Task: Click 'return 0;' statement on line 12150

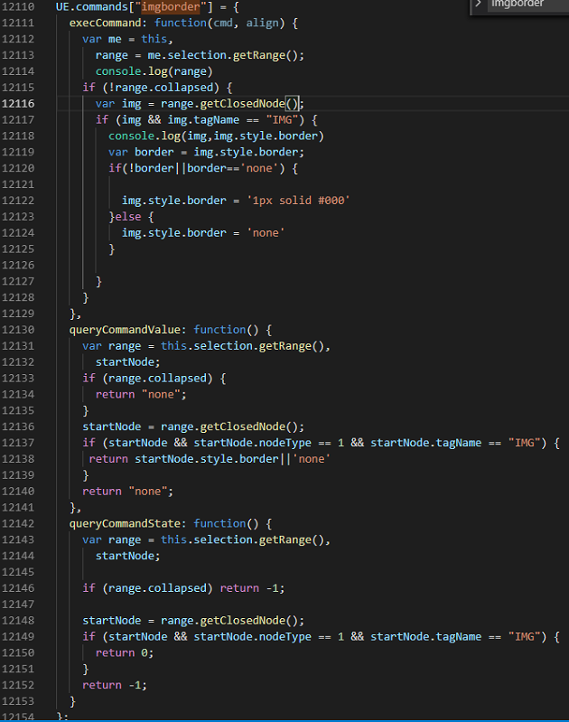Action: click(x=125, y=652)
